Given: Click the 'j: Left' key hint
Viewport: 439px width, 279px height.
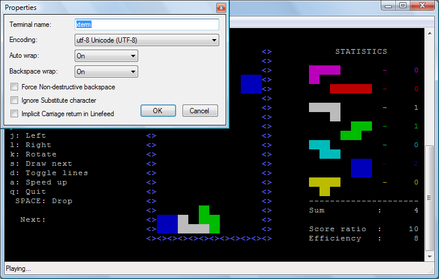Looking at the screenshot, I should [x=28, y=135].
